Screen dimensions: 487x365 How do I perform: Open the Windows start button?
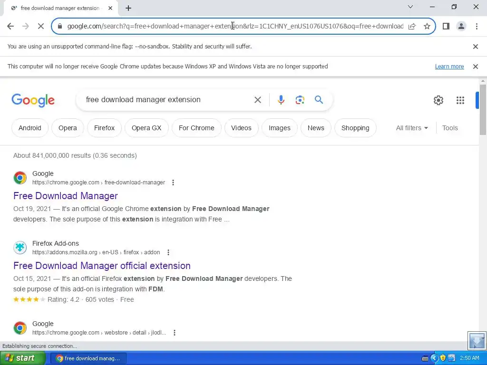pos(23,358)
